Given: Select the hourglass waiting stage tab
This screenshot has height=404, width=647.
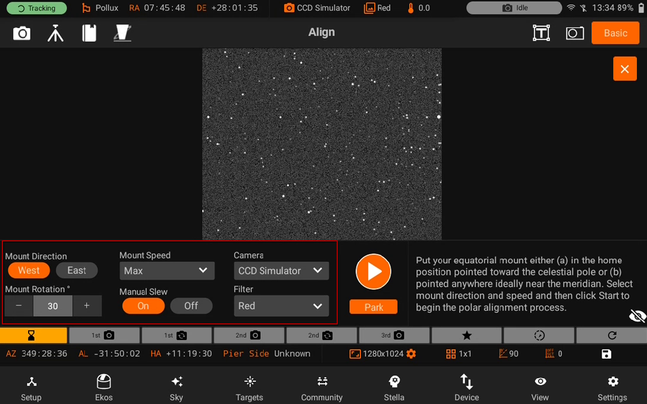Looking at the screenshot, I should (x=33, y=335).
